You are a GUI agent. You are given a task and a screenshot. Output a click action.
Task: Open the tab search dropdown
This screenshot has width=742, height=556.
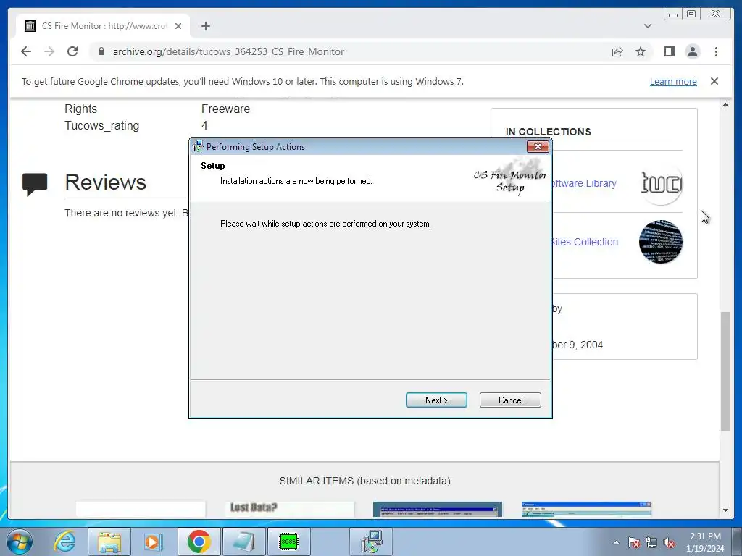(647, 26)
